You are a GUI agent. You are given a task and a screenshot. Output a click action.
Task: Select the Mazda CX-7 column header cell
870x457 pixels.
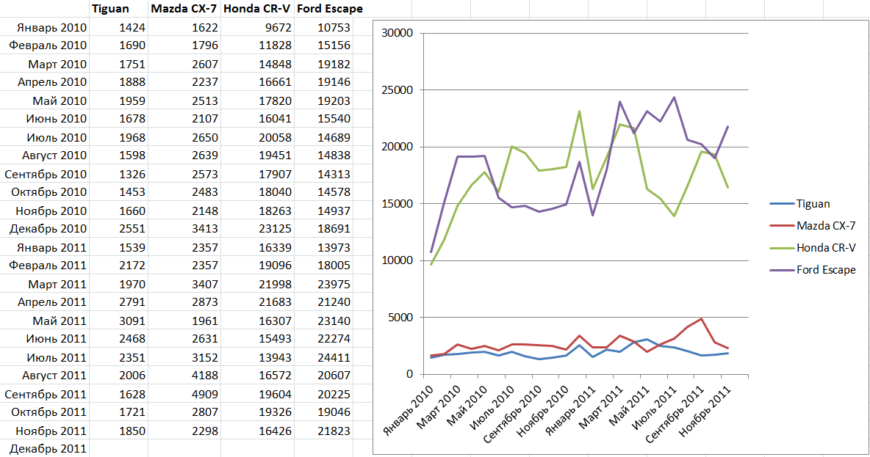pos(184,9)
